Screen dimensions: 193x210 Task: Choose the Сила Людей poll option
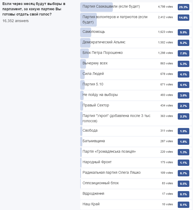(x=136, y=74)
